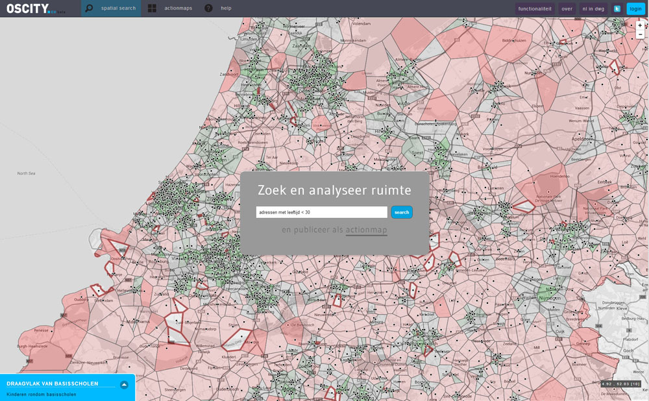The image size is (649, 401).
Task: Click the 'Vaassen' map label
Action: point(582,108)
